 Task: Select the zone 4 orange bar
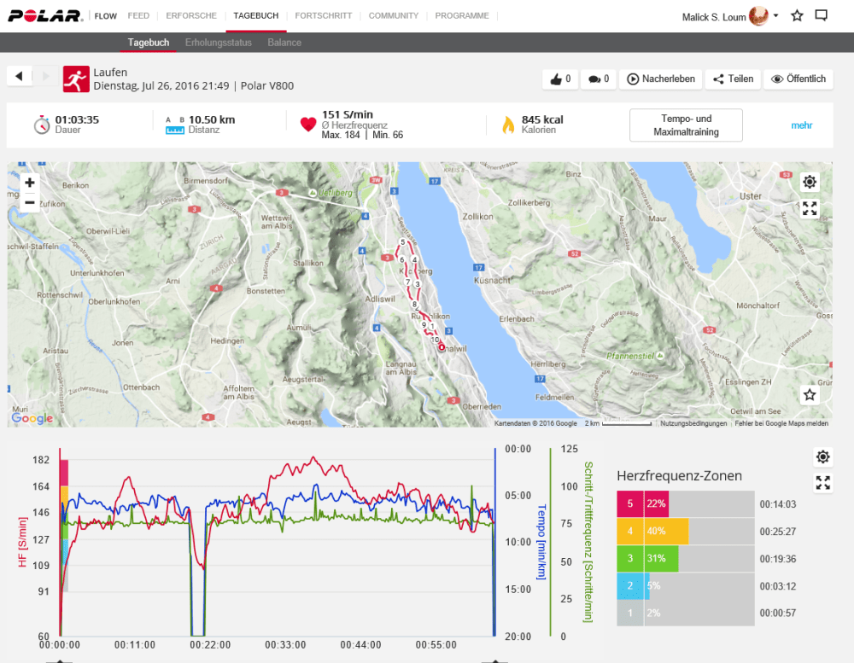(x=666, y=531)
